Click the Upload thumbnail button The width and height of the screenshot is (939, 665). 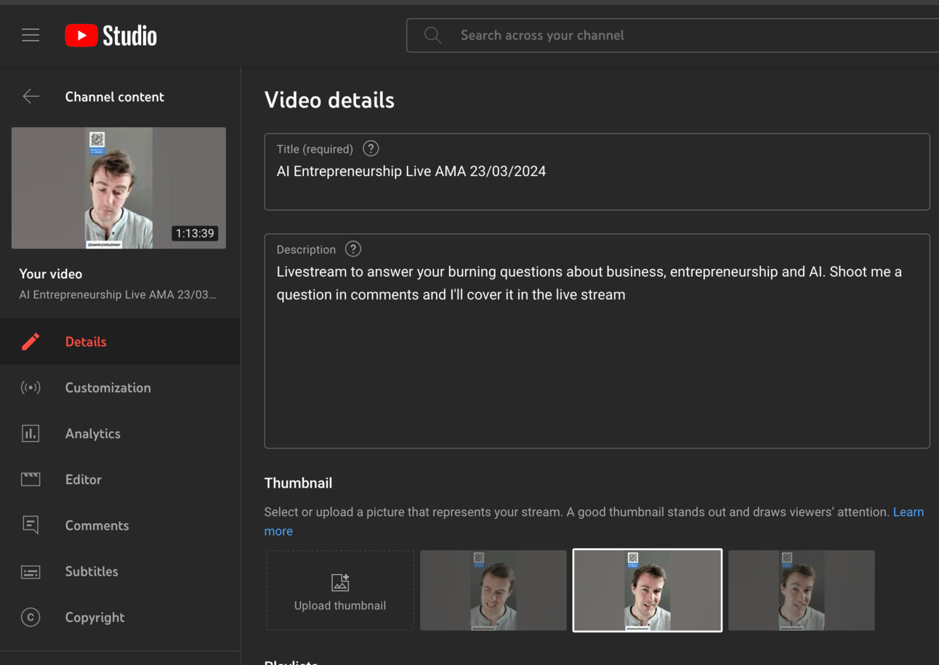pyautogui.click(x=340, y=590)
